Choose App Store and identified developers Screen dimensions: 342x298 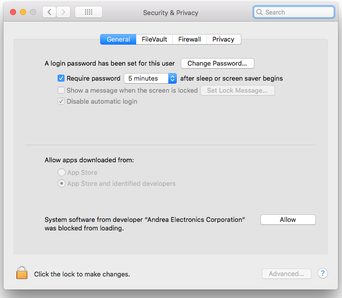pos(62,183)
